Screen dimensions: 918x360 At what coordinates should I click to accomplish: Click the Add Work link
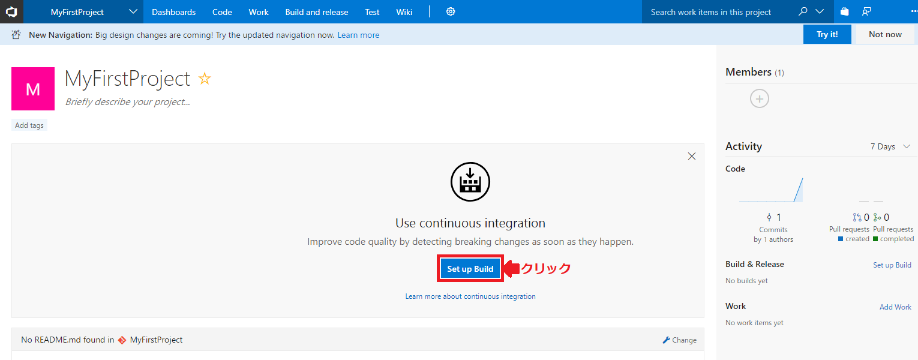pyautogui.click(x=895, y=307)
